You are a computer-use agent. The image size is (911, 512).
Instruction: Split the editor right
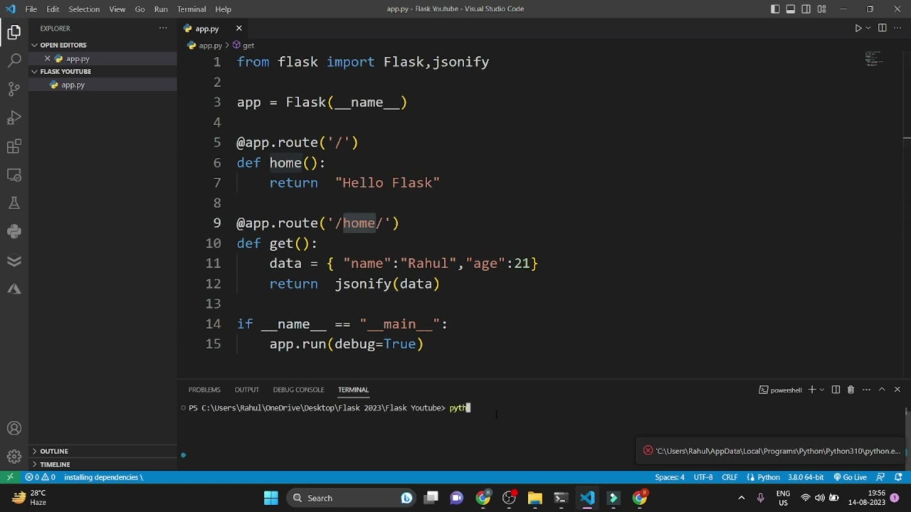coord(882,28)
